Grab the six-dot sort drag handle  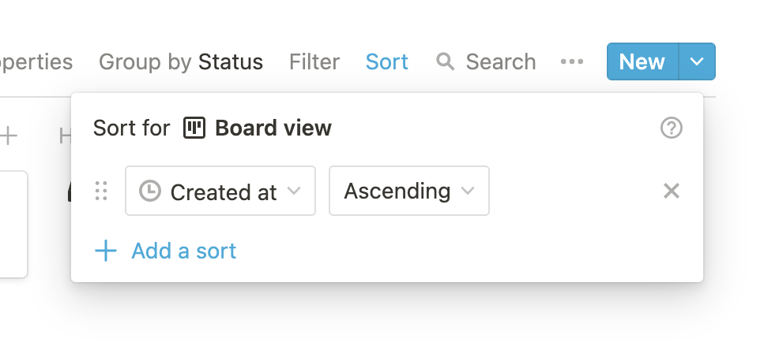coord(101,191)
